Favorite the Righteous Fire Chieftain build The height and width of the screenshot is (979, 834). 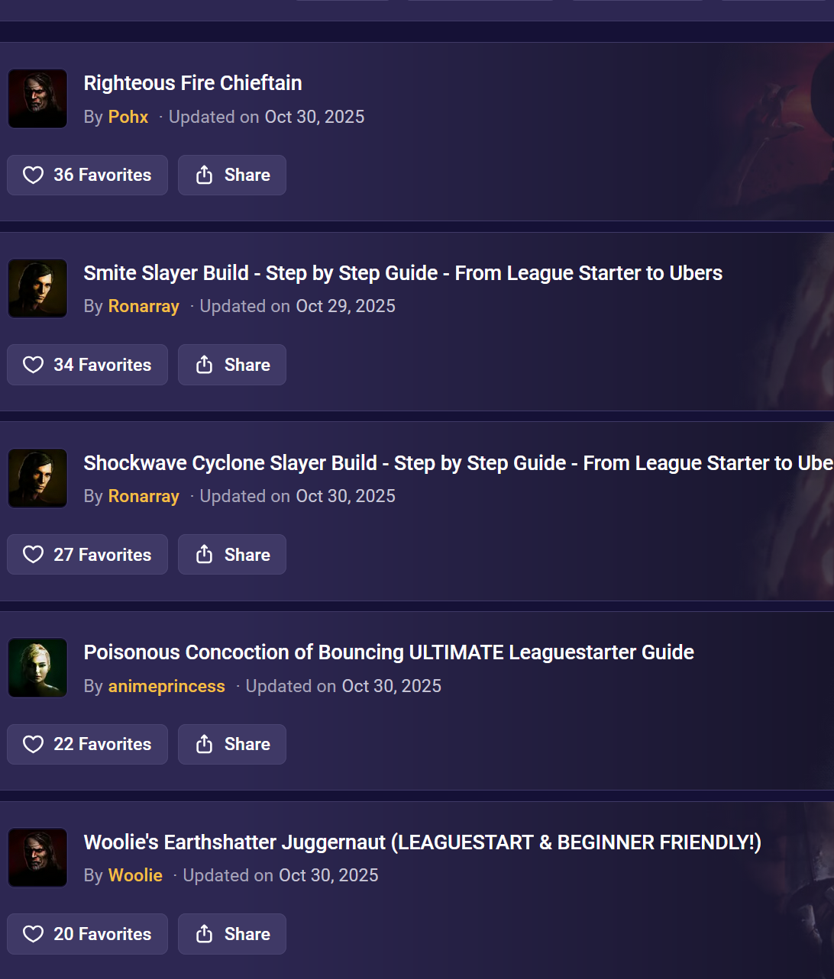(x=87, y=175)
